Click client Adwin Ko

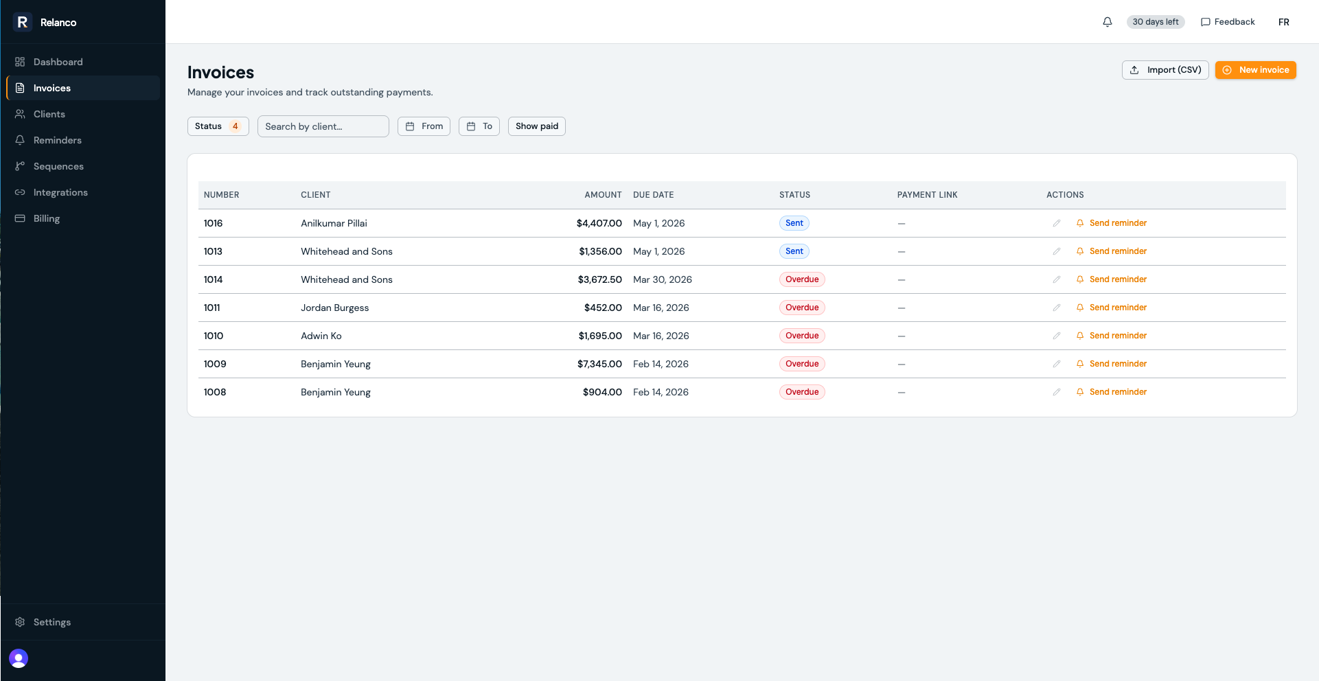pyautogui.click(x=321, y=336)
